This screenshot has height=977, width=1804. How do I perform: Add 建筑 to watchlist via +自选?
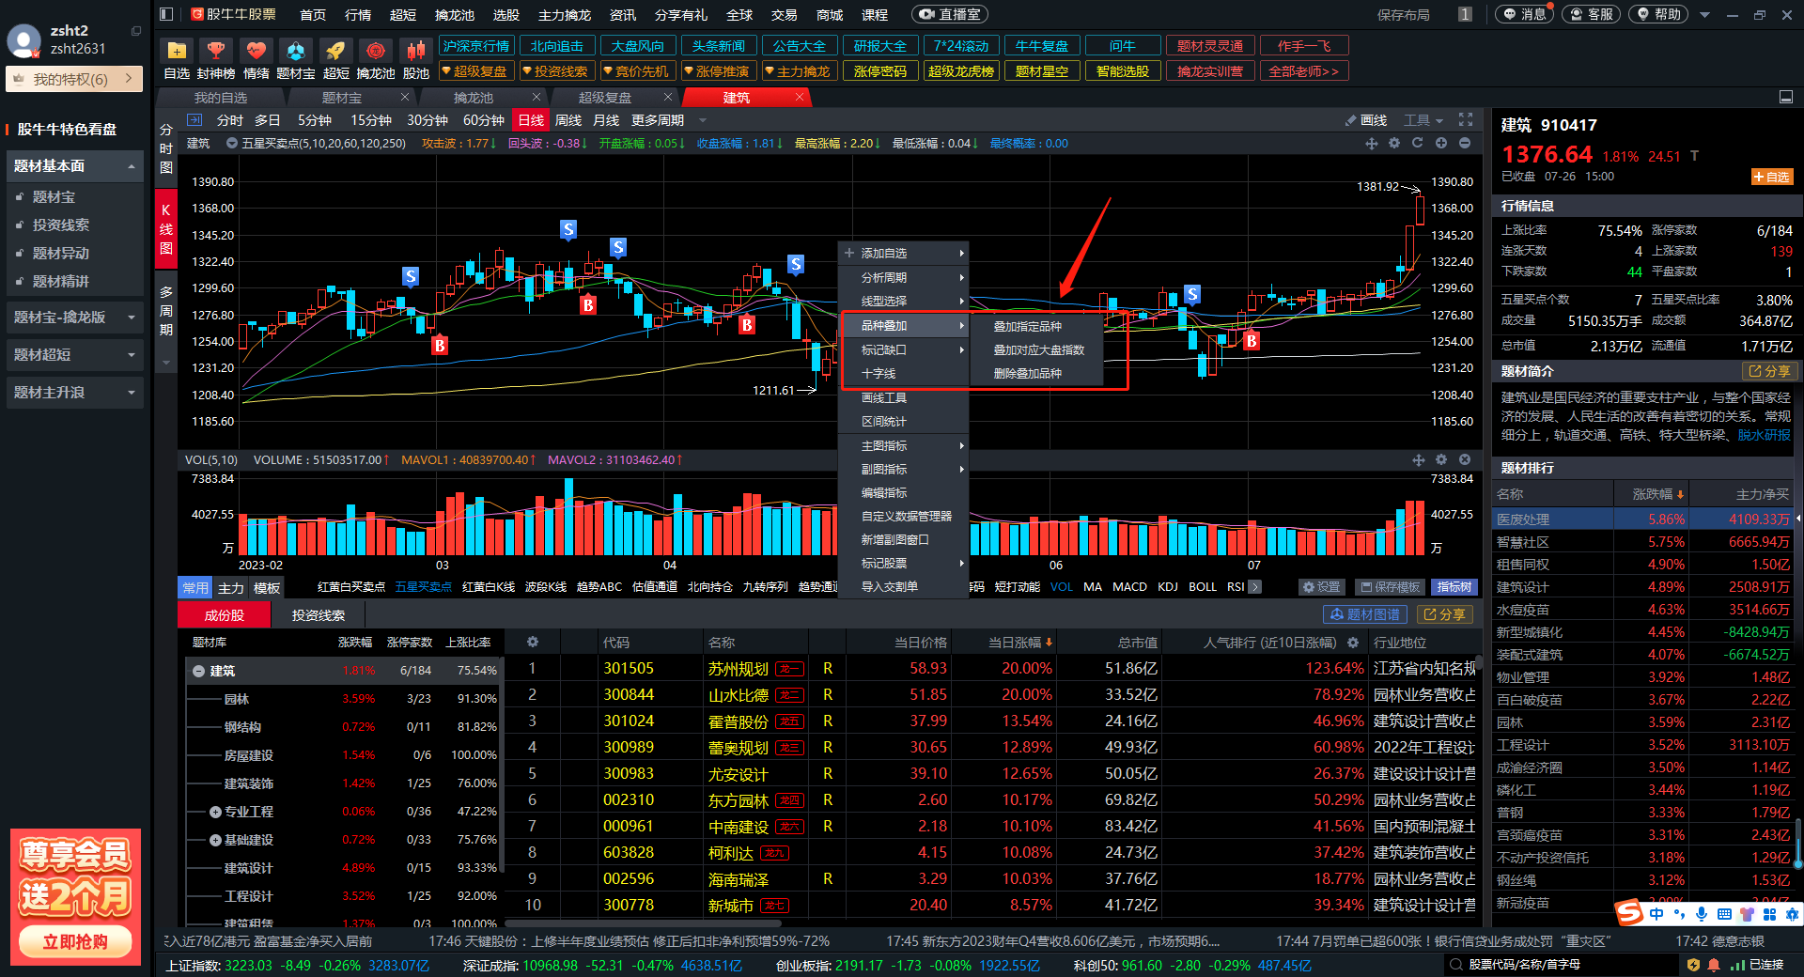click(1772, 177)
